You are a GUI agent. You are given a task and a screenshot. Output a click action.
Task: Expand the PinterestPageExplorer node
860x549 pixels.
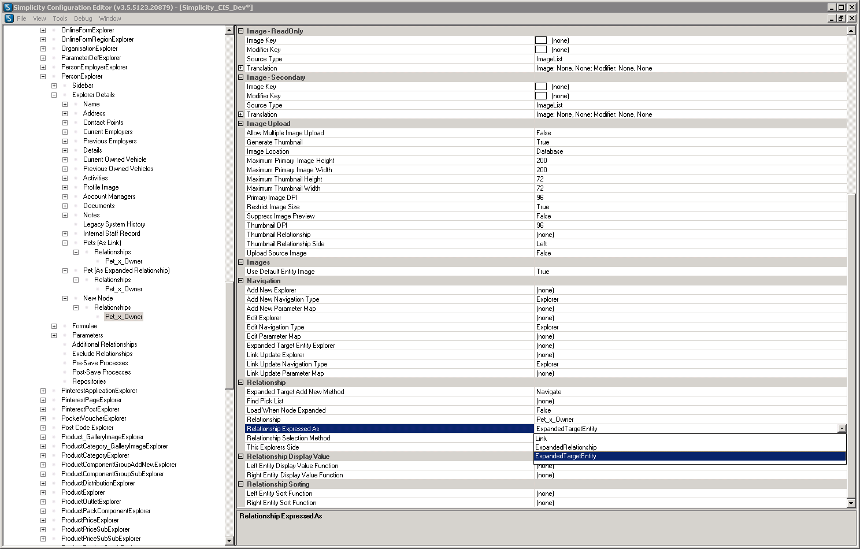(43, 400)
